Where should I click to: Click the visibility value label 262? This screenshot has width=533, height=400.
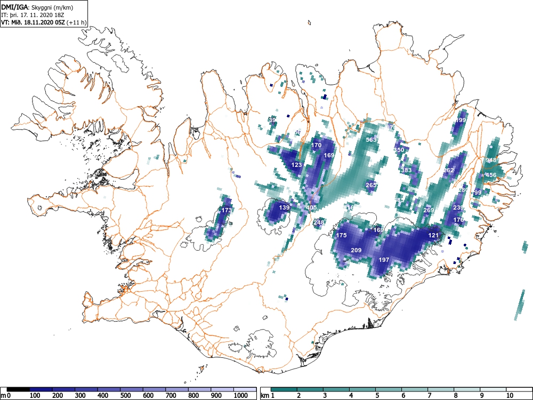448,170
